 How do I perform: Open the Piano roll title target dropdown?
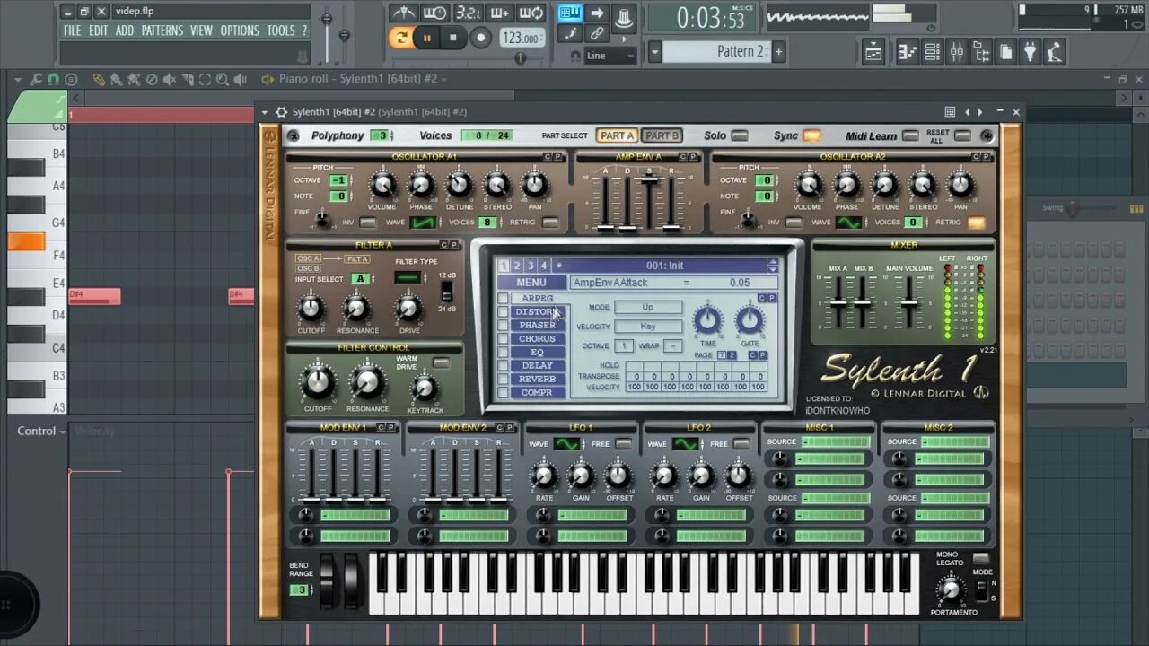click(x=443, y=79)
